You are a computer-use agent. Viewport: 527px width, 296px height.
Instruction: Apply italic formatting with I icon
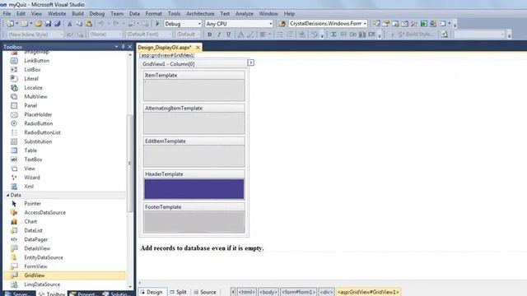219,35
